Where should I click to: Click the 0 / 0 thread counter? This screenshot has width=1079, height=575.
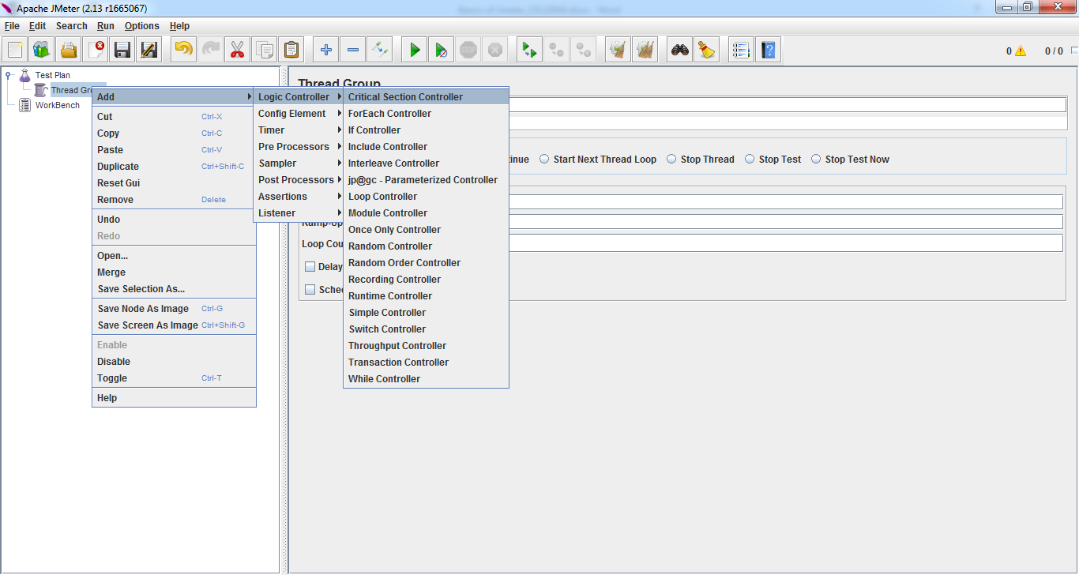tap(1054, 51)
